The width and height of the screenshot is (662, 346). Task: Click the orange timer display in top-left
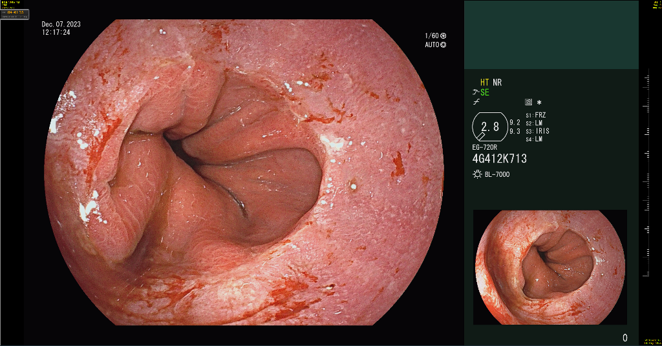tap(15, 13)
